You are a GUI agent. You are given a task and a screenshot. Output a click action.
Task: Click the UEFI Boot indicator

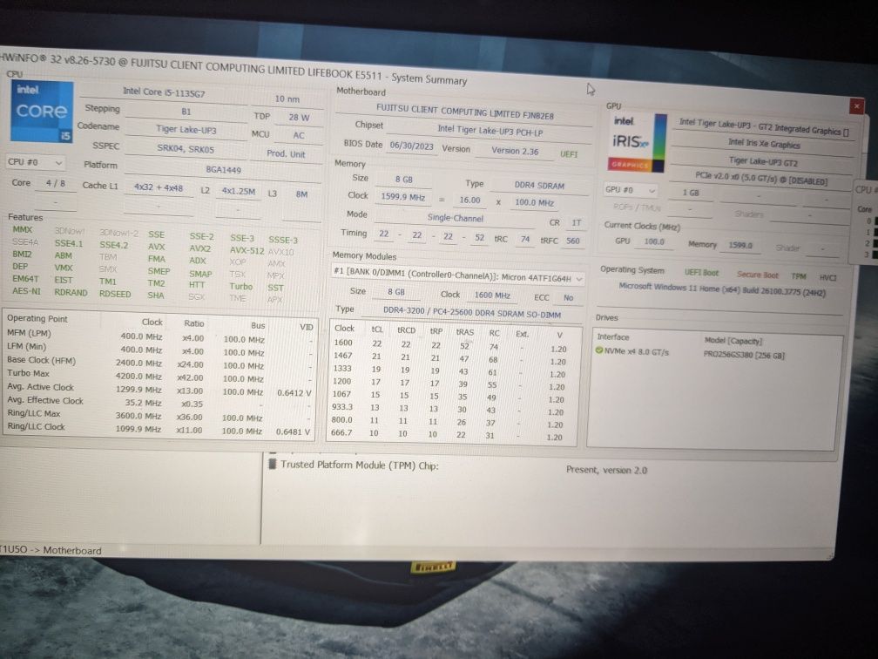tap(701, 272)
